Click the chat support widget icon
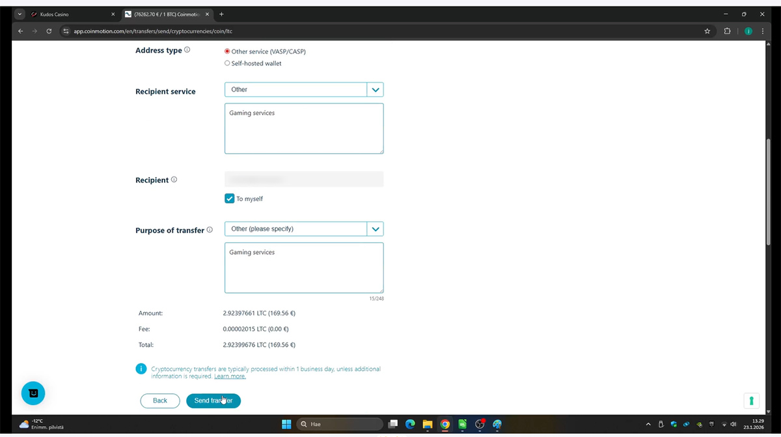The width and height of the screenshot is (781, 437). pos(33,393)
